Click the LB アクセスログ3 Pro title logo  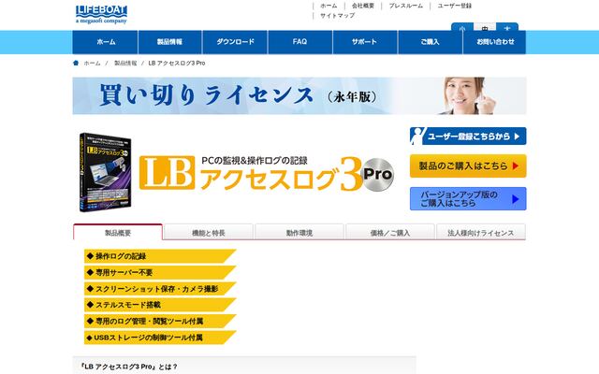point(266,174)
